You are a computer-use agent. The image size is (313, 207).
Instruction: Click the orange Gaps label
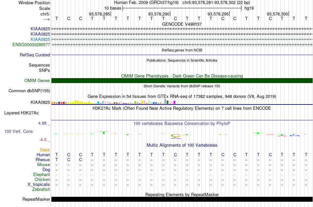45,150
